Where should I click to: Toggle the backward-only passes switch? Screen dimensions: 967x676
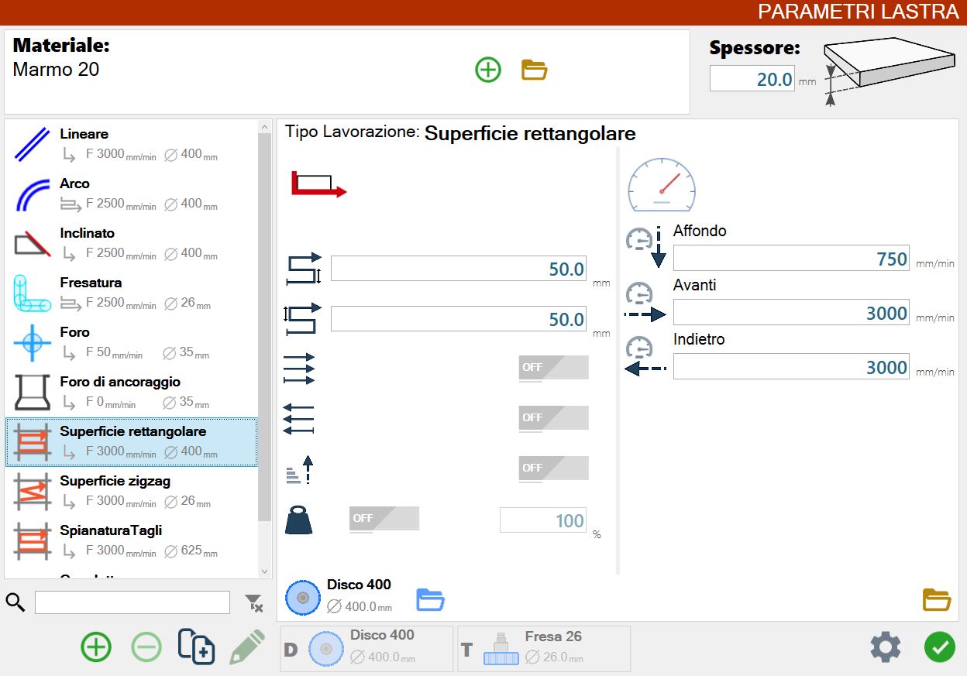[554, 418]
